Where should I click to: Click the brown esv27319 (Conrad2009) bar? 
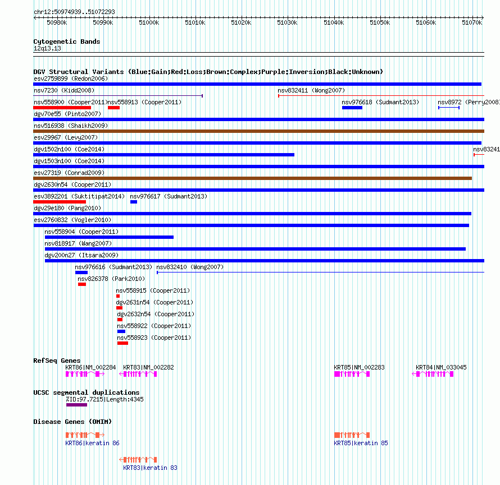[253, 178]
